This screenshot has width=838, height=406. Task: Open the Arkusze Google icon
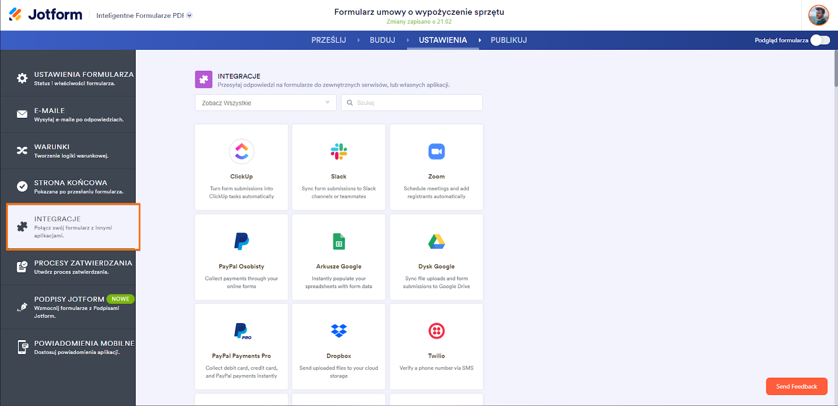[x=339, y=242]
